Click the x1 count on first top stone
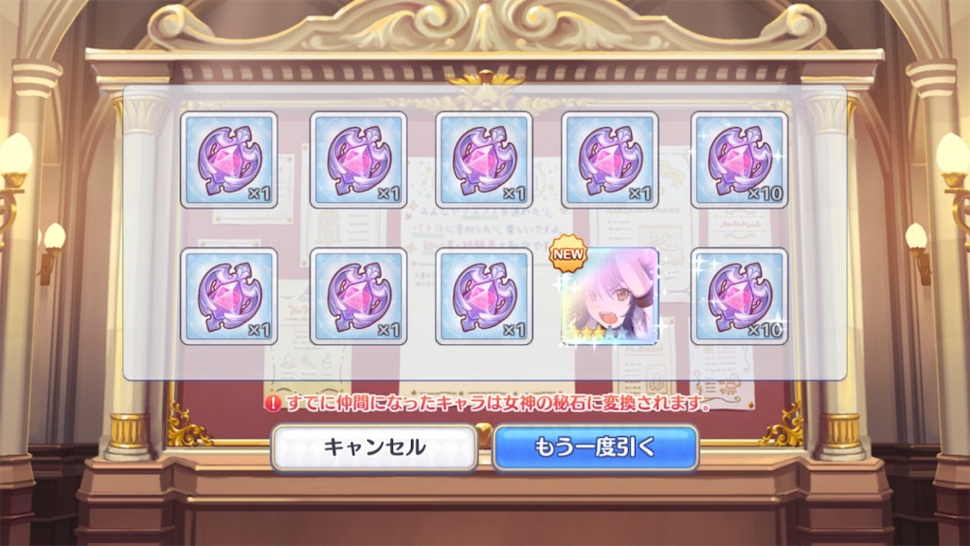The width and height of the screenshot is (970, 546). (260, 193)
